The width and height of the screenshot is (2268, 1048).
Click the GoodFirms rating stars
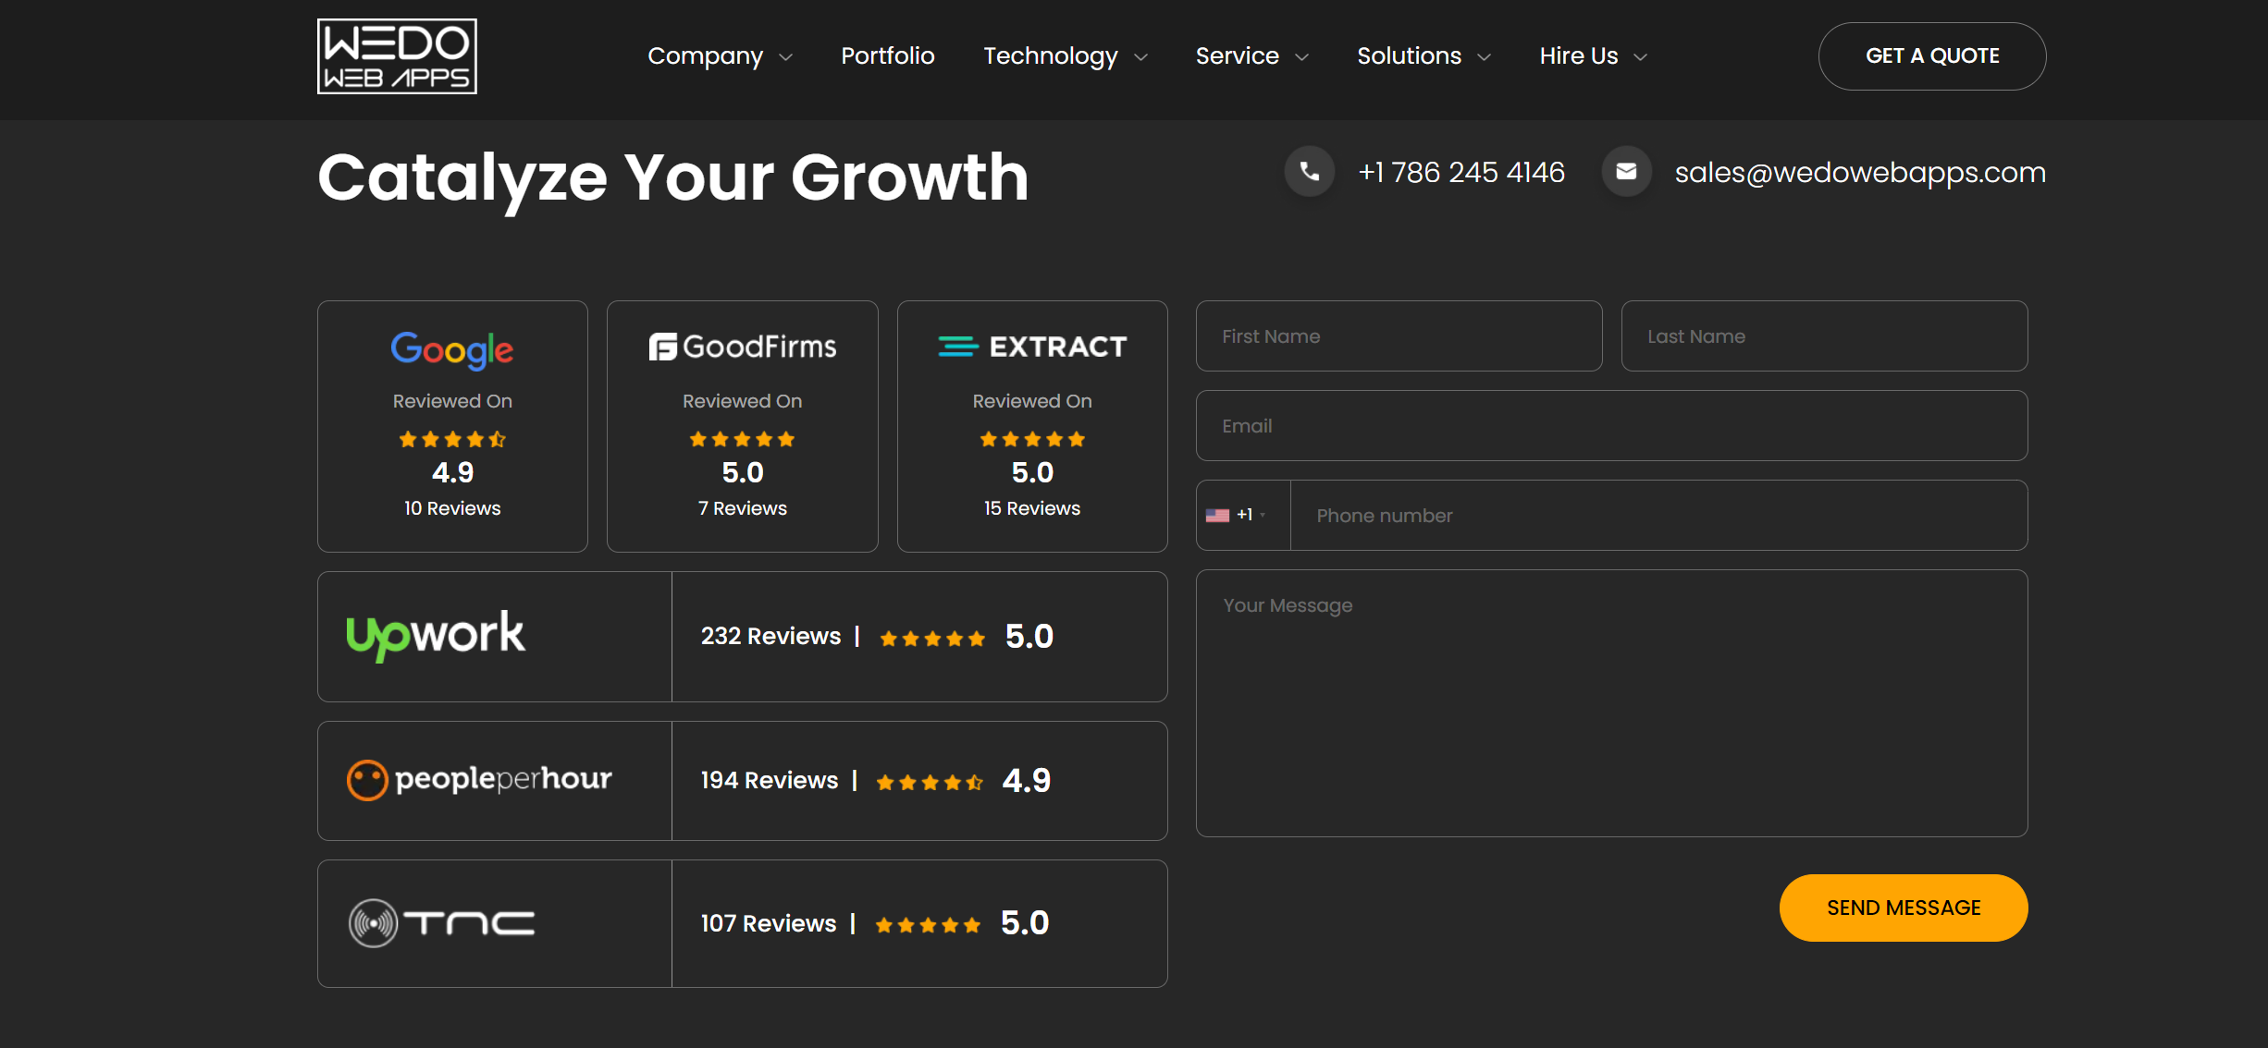743,439
